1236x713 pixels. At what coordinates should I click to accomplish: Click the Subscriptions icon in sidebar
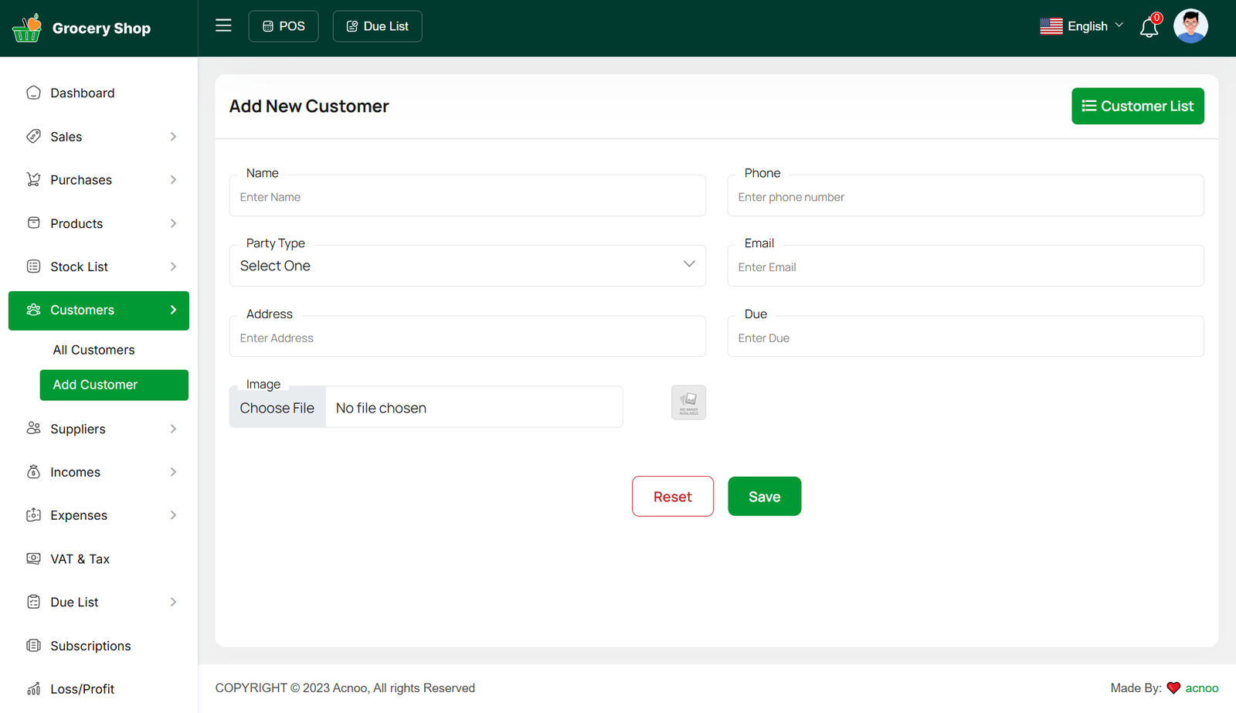point(33,646)
